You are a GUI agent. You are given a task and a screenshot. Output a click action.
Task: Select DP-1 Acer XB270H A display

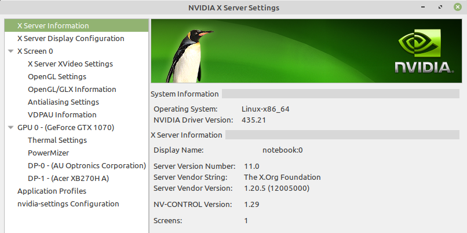click(x=68, y=179)
